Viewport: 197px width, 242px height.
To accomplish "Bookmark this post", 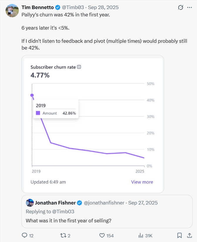I will point(179,235).
